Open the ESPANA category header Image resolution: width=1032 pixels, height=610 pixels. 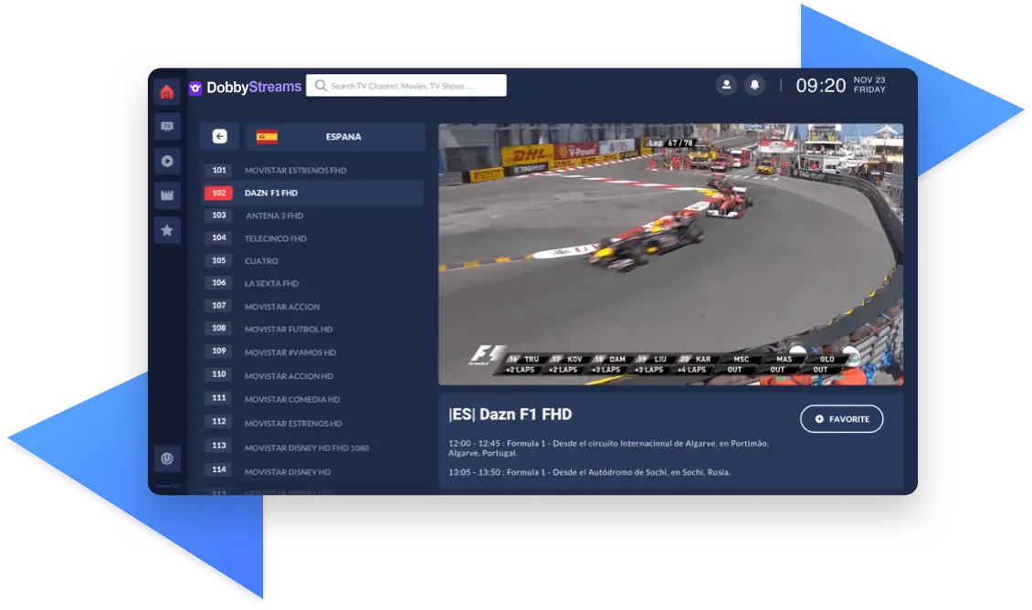pos(345,136)
